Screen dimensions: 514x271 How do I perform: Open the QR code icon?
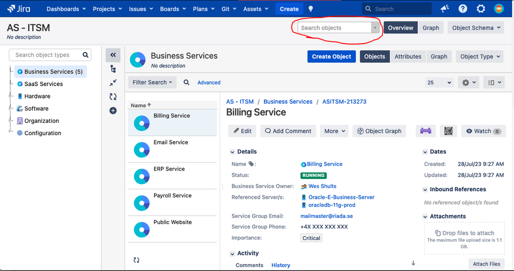449,131
